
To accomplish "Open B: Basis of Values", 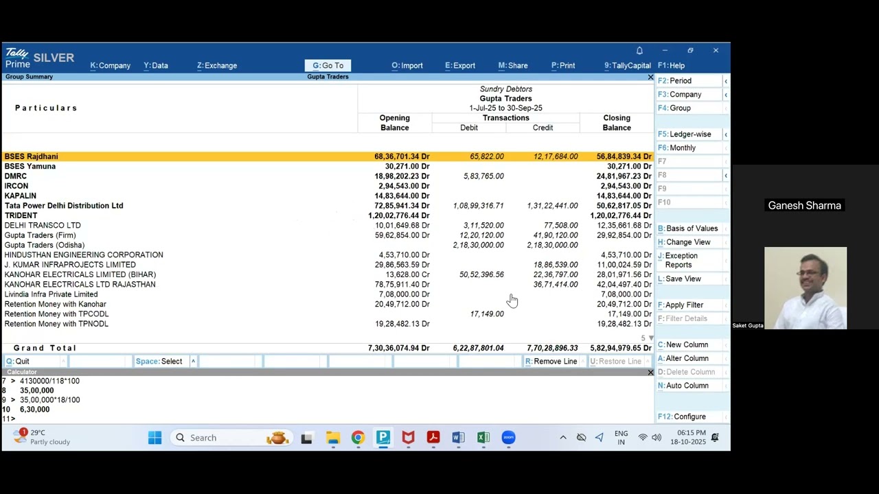I will (x=688, y=228).
